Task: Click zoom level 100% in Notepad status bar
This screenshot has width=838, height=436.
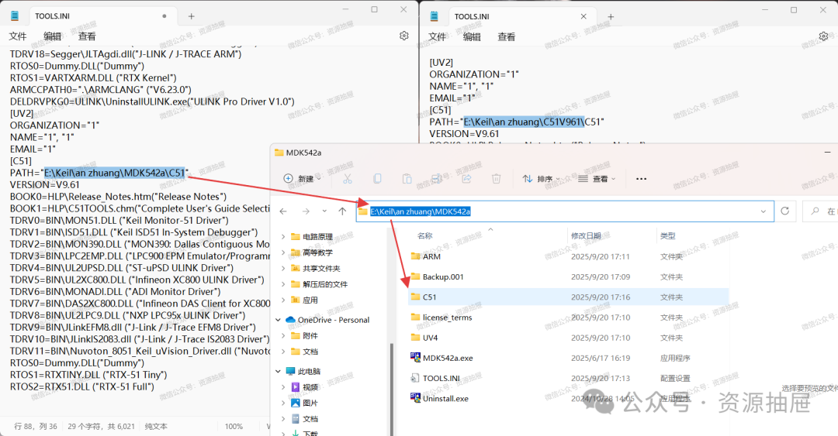Action: tap(234, 427)
